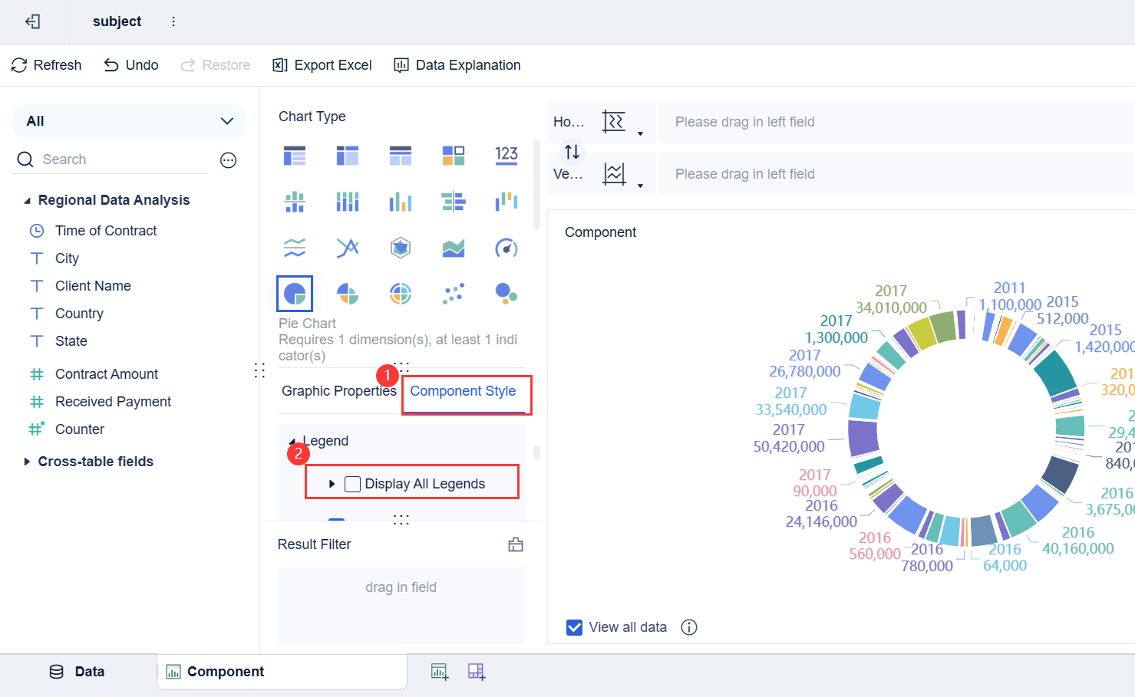Uncheck the View all data checkbox
The width and height of the screenshot is (1135, 697).
click(574, 627)
